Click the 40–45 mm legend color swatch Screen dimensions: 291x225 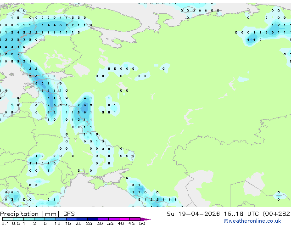click(x=124, y=219)
